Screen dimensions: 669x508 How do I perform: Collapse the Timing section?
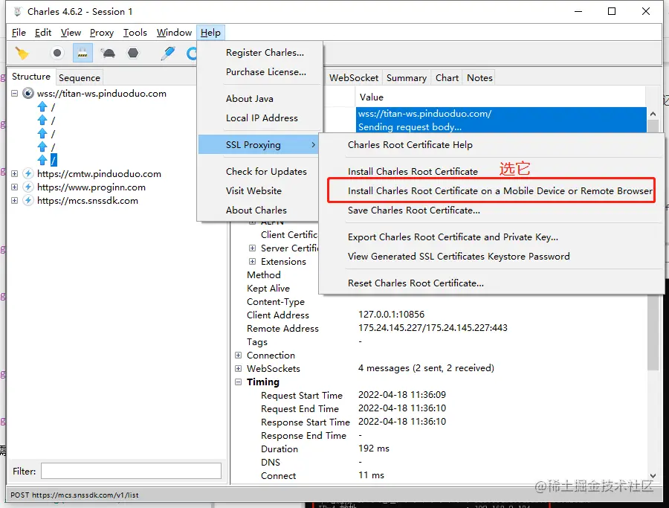238,382
